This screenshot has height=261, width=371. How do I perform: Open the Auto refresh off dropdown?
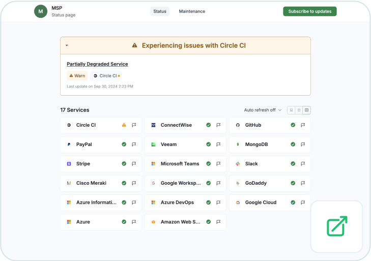263,110
